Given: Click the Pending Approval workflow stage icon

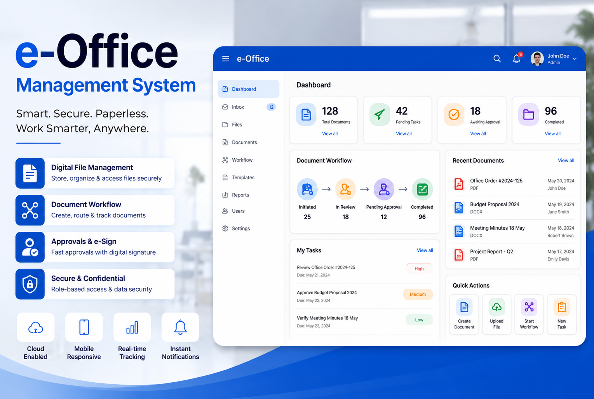Looking at the screenshot, I should point(384,189).
